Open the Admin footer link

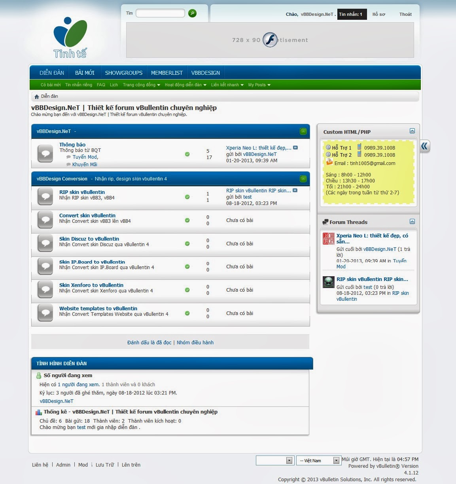pyautogui.click(x=63, y=465)
